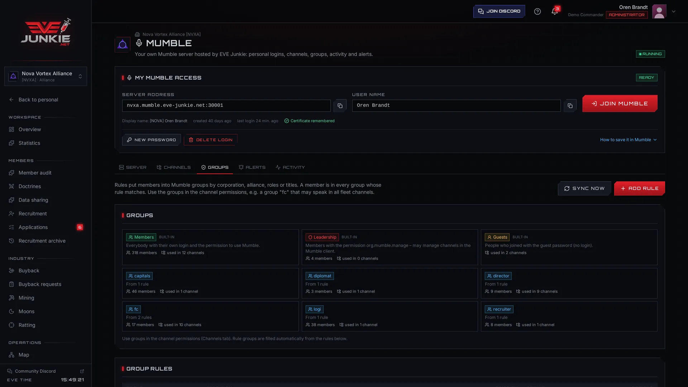Open the notifications bell
Image resolution: width=688 pixels, height=387 pixels.
click(554, 11)
